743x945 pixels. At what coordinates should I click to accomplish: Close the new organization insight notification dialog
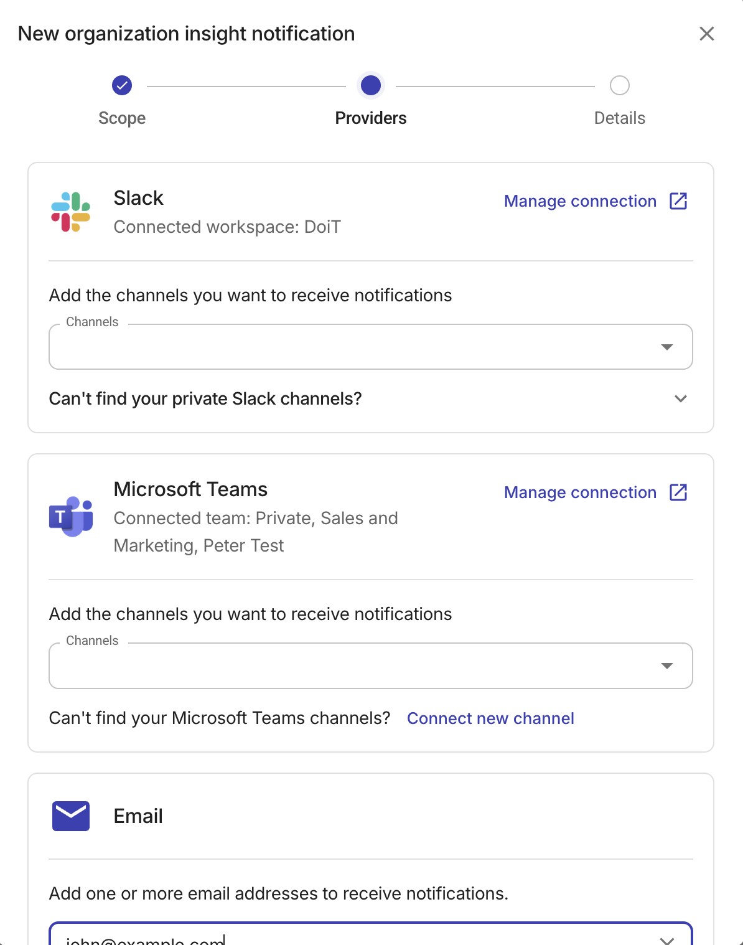point(706,34)
